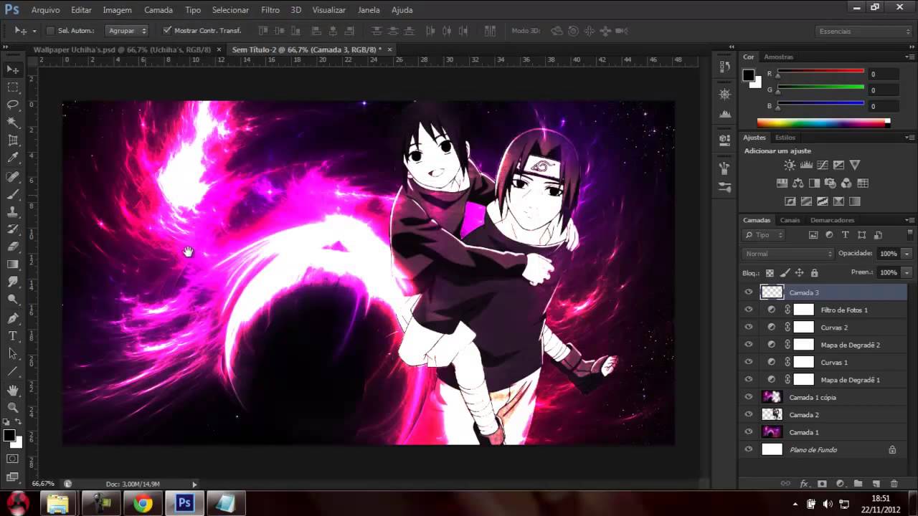The width and height of the screenshot is (918, 516).
Task: Hide the Filtro de Fotos 1 layer
Action: 749,310
